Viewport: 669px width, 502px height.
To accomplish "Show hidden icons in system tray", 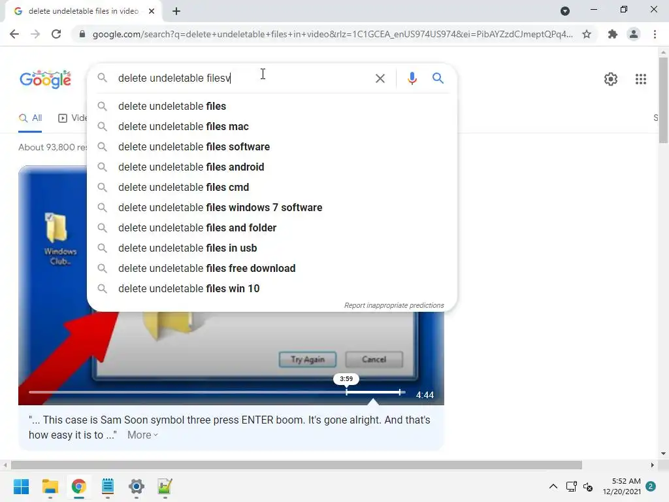I will coord(553,486).
